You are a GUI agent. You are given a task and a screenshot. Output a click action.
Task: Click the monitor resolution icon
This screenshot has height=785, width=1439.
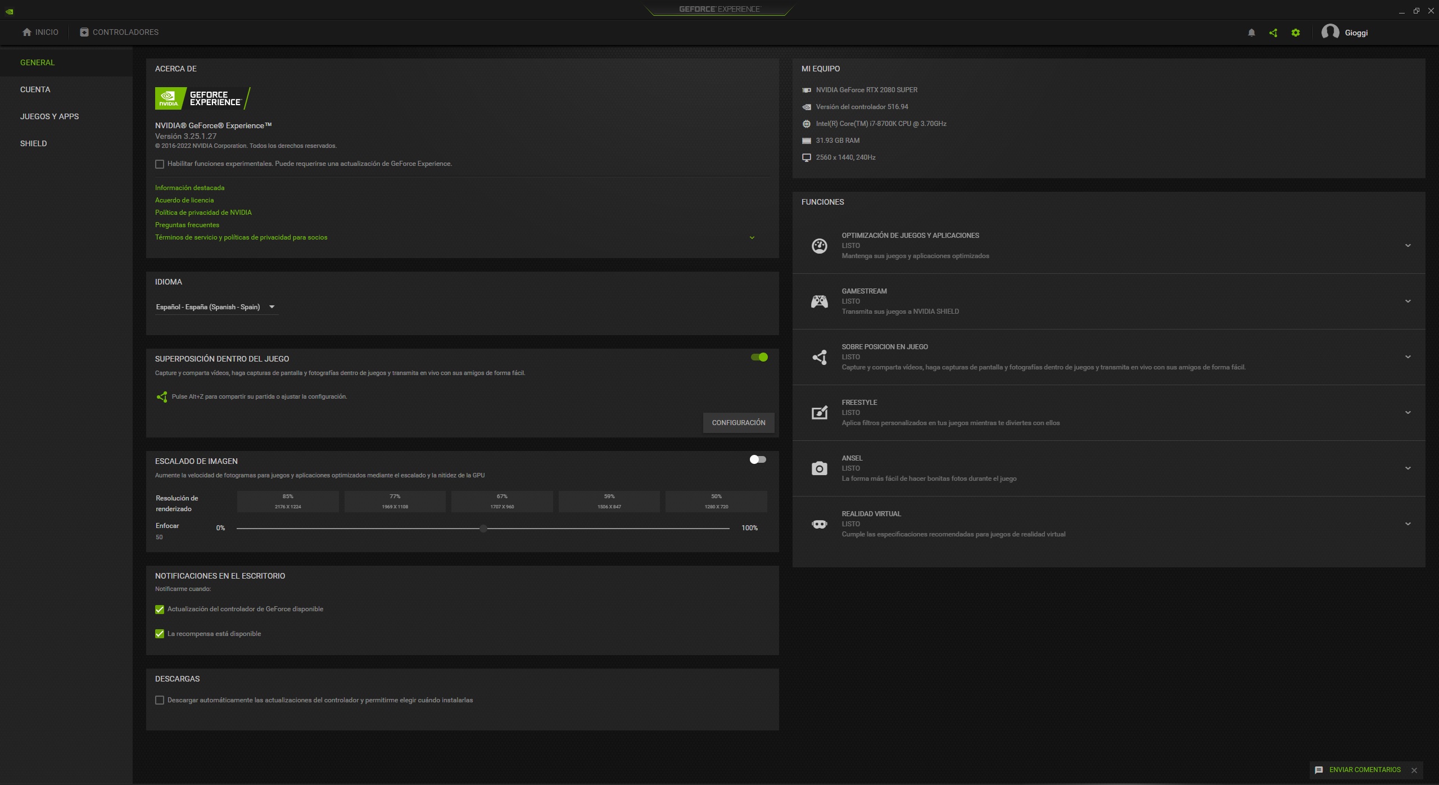point(807,157)
